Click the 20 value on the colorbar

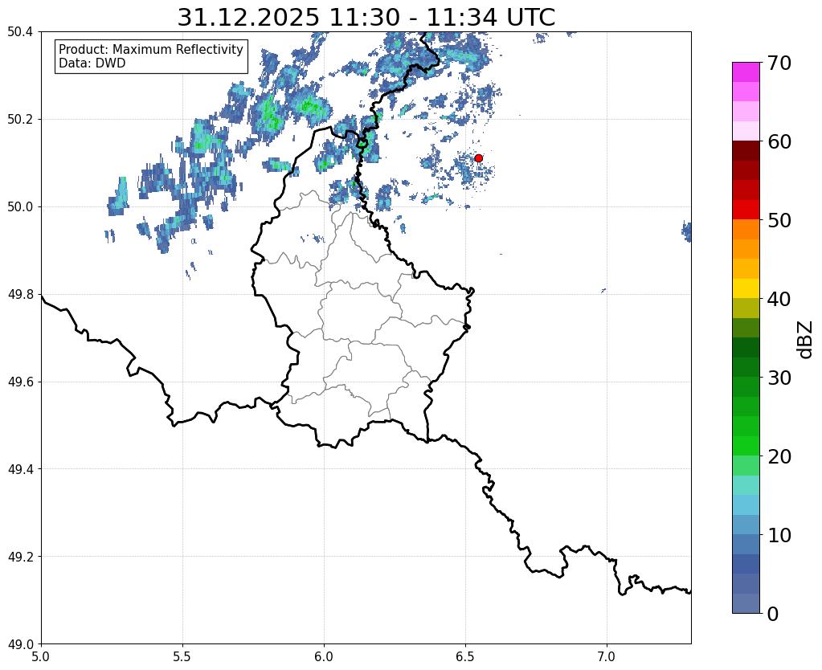pos(779,456)
